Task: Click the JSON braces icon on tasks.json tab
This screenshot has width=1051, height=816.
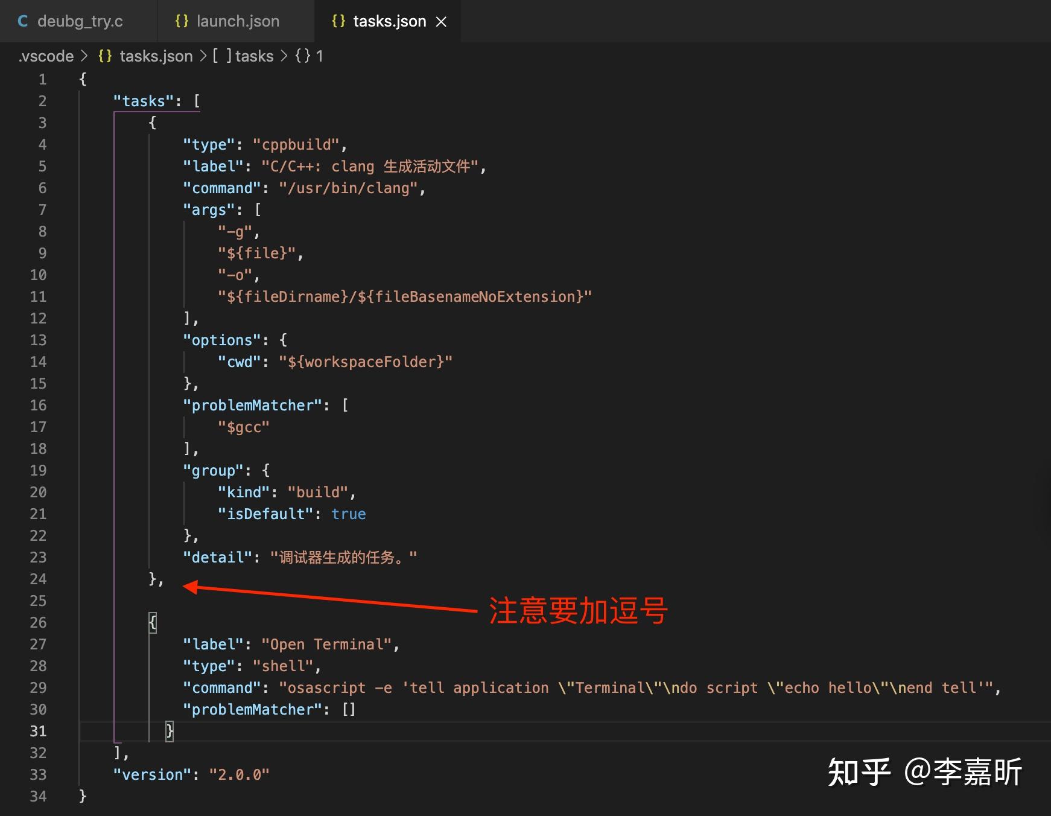Action: click(338, 21)
